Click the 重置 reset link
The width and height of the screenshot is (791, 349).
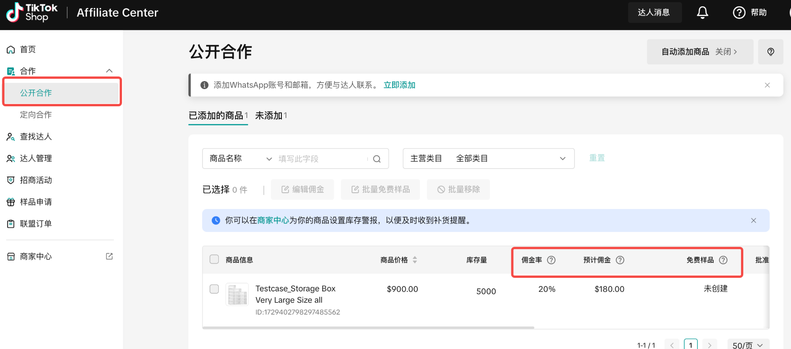click(597, 158)
